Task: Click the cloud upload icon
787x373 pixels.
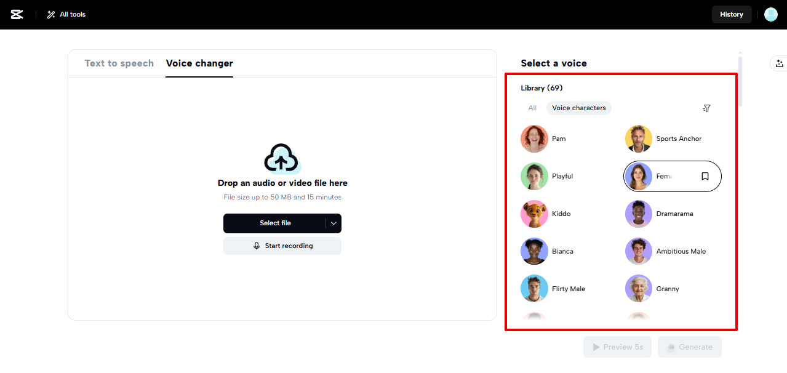Action: tap(282, 159)
